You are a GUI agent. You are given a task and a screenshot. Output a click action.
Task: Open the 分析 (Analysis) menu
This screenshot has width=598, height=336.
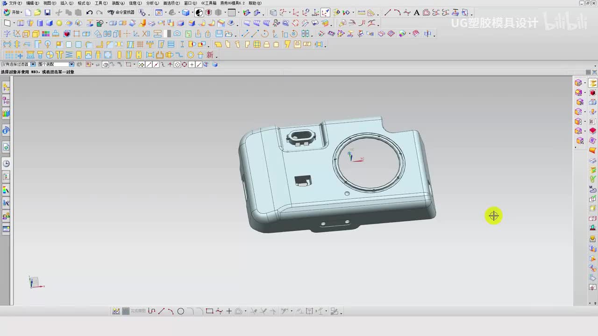[152, 3]
